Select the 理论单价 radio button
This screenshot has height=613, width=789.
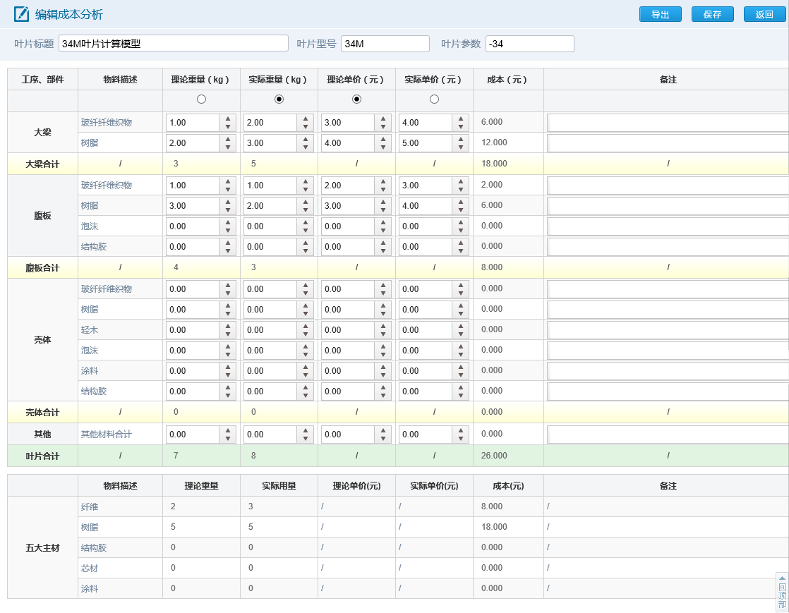click(357, 99)
